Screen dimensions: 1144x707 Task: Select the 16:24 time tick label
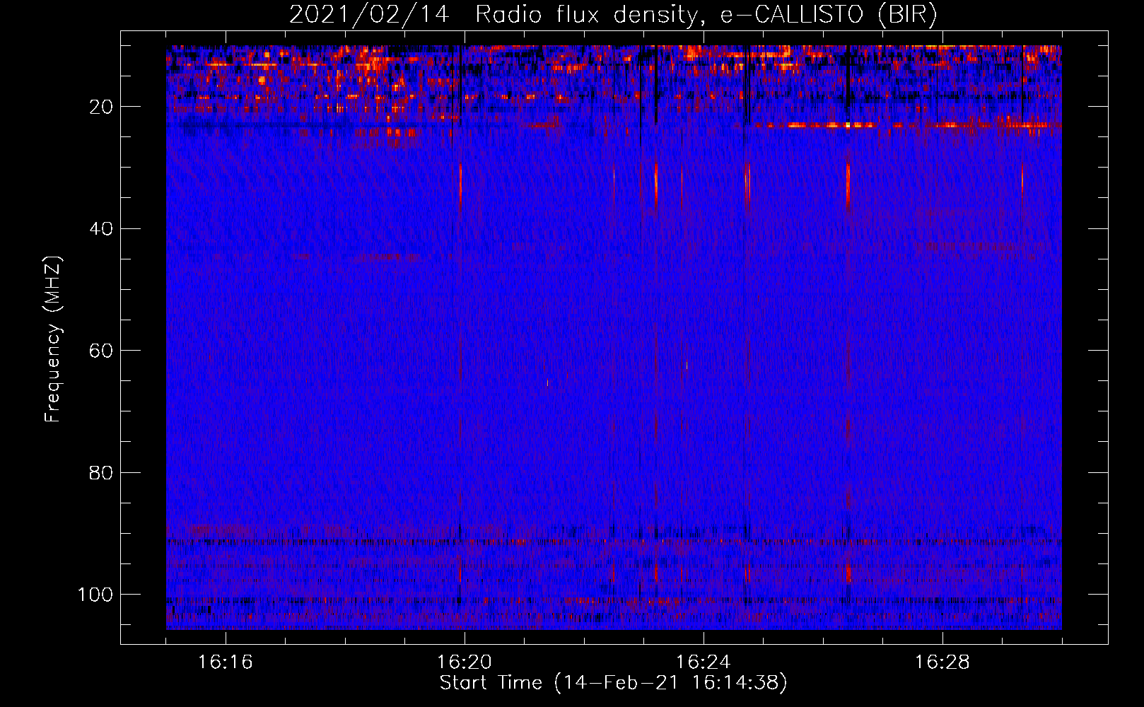tap(704, 662)
